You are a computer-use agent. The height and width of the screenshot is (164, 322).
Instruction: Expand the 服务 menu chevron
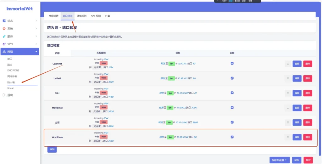(x=36, y=36)
